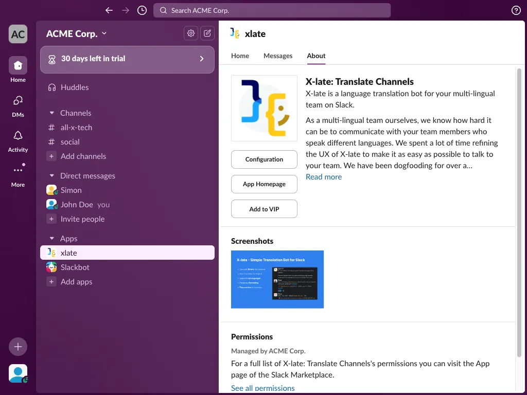527x395 pixels.
Task: Click the AC workspace avatar
Action: pos(18,34)
